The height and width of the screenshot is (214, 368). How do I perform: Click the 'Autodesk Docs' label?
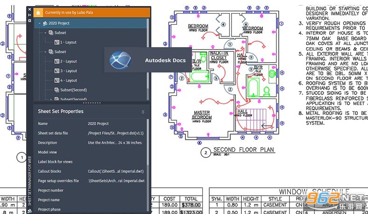[165, 60]
